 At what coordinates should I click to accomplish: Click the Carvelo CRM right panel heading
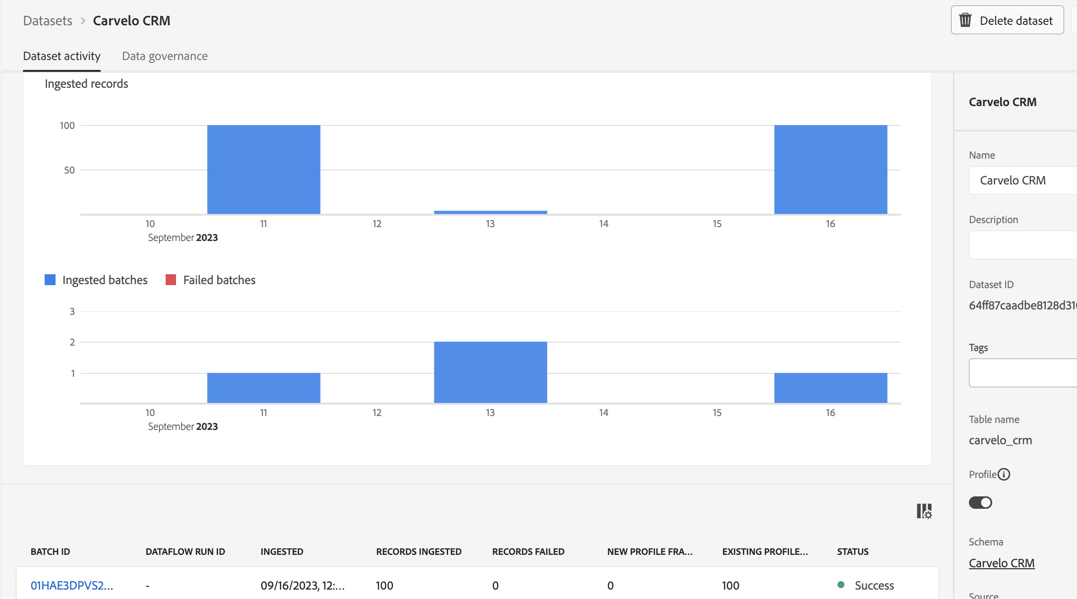(1003, 102)
